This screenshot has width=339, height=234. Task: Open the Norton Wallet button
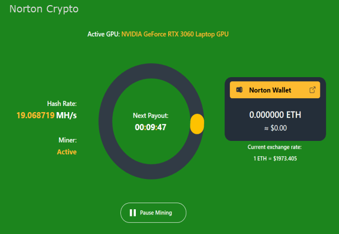275,90
